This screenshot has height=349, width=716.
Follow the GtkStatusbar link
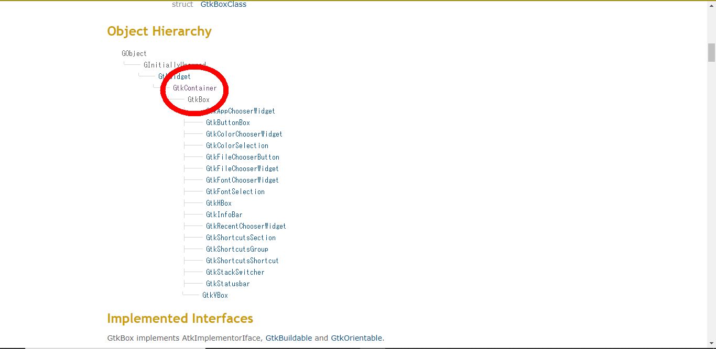228,284
